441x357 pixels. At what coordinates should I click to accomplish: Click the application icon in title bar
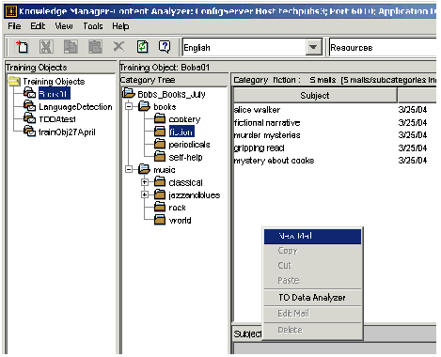click(x=11, y=11)
